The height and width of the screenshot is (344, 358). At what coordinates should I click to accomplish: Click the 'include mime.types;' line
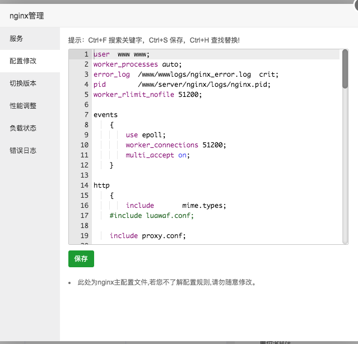[176, 206]
